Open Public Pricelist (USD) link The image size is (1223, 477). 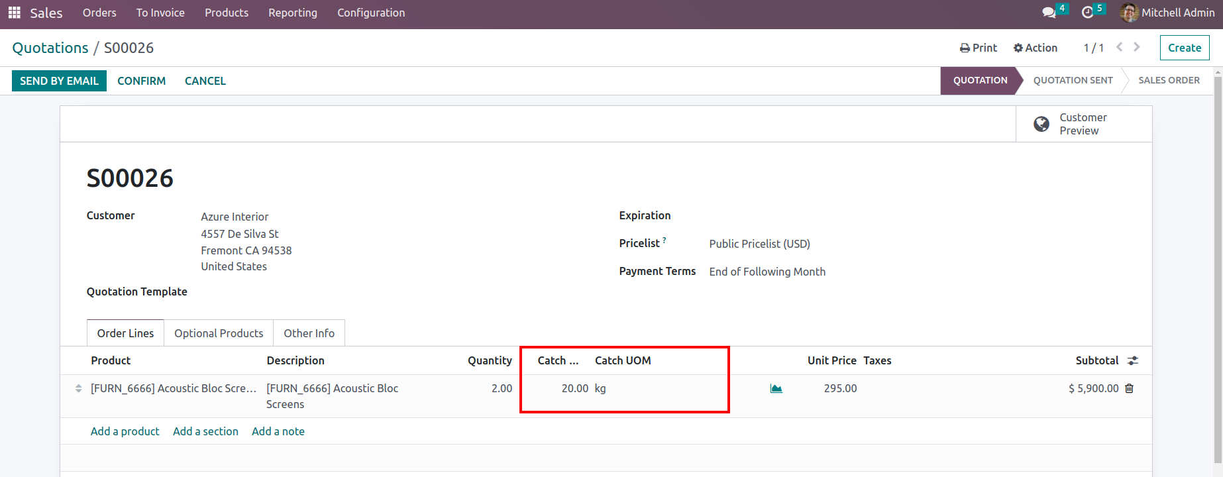tap(759, 244)
